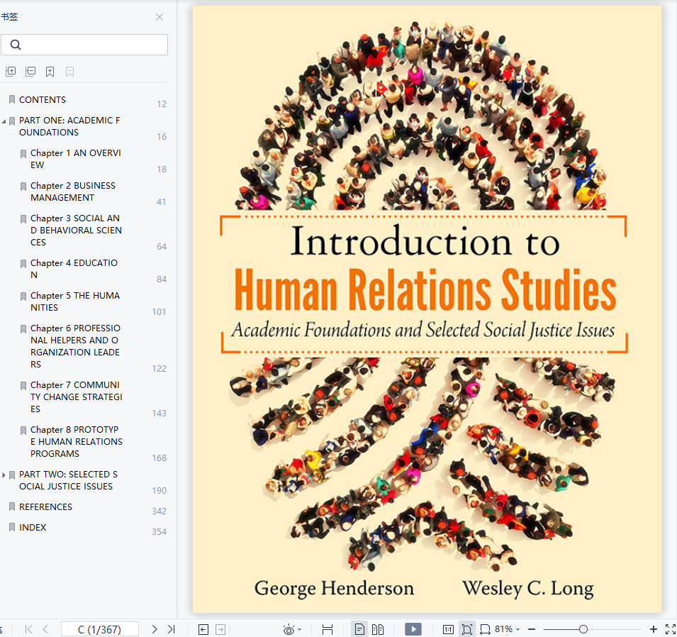The width and height of the screenshot is (677, 637).
Task: Jump to last page button
Action: click(171, 629)
